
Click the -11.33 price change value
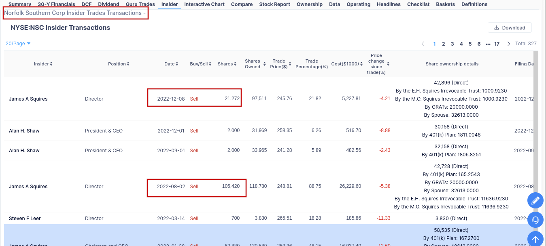pos(383,218)
